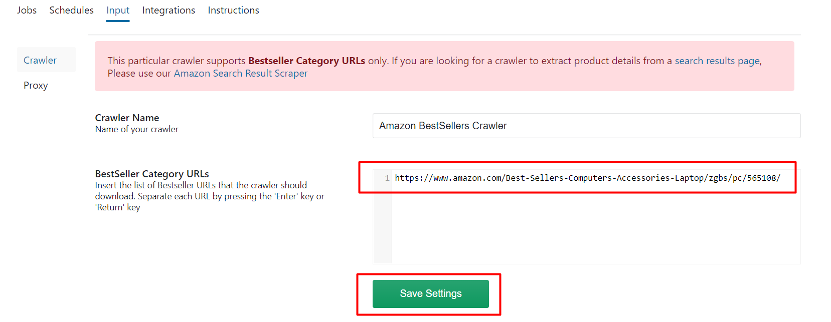Click the 'BestSeller Category URLs' heading label

[x=152, y=174]
